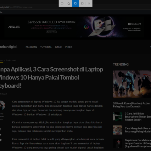Screen dimensions: 151x151
Task: Open the GAME menu
Action: pyautogui.click(x=58, y=47)
